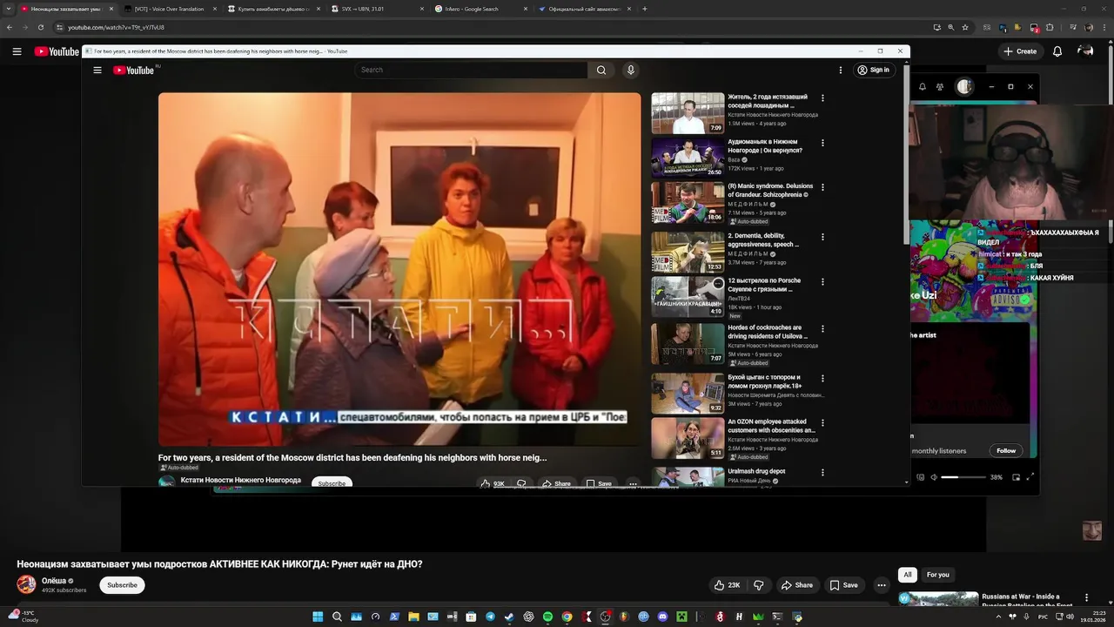The image size is (1114, 627).
Task: Open options for 'Manic syndrome. Delusions' video
Action: pyautogui.click(x=822, y=187)
